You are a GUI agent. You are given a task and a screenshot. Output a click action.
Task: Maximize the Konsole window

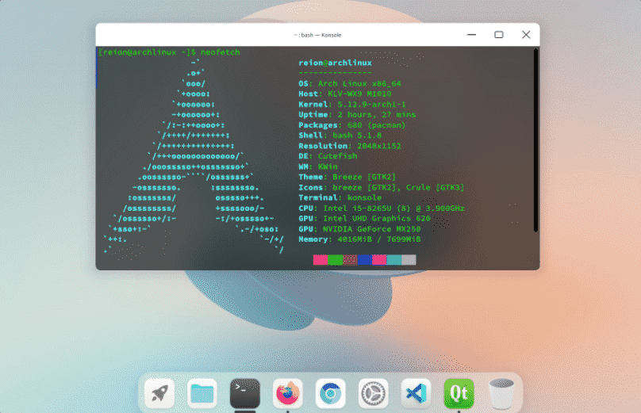[x=499, y=35]
